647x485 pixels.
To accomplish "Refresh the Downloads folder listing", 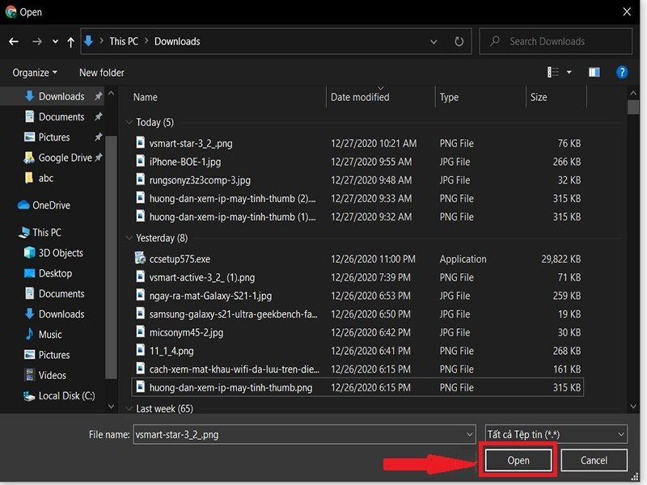I will [x=459, y=41].
